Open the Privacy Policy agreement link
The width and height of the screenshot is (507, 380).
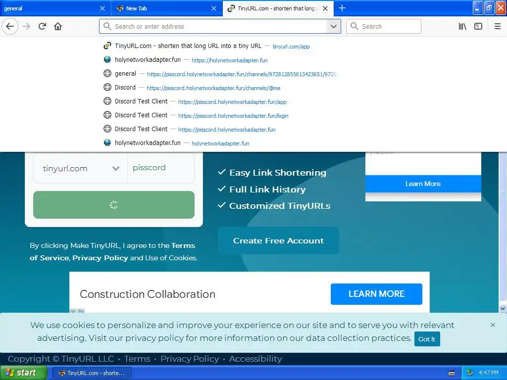pos(100,258)
